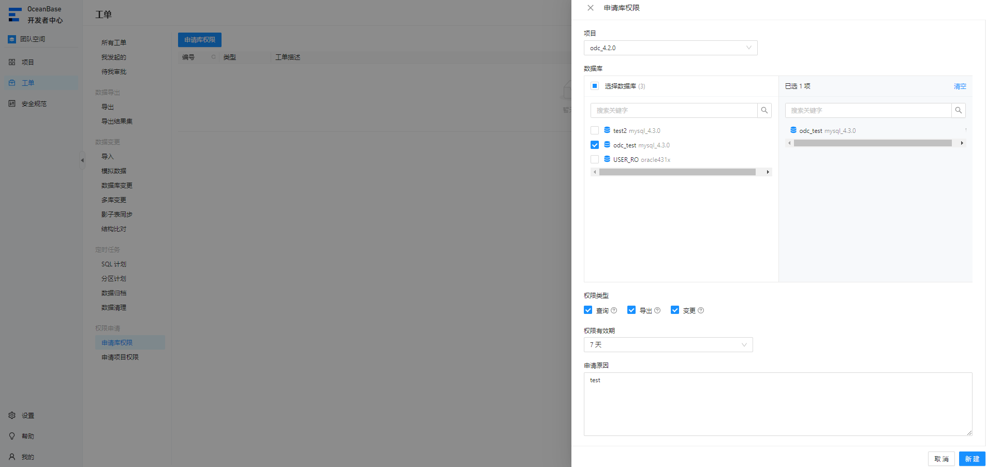This screenshot has height=467, width=986.
Task: Check the test2 mysql_4.3.0 database checkbox
Action: pos(595,130)
